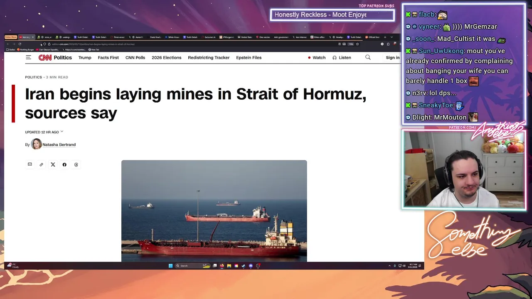The width and height of the screenshot is (532, 299).
Task: Open Discord from the taskbar
Action: [251, 266]
